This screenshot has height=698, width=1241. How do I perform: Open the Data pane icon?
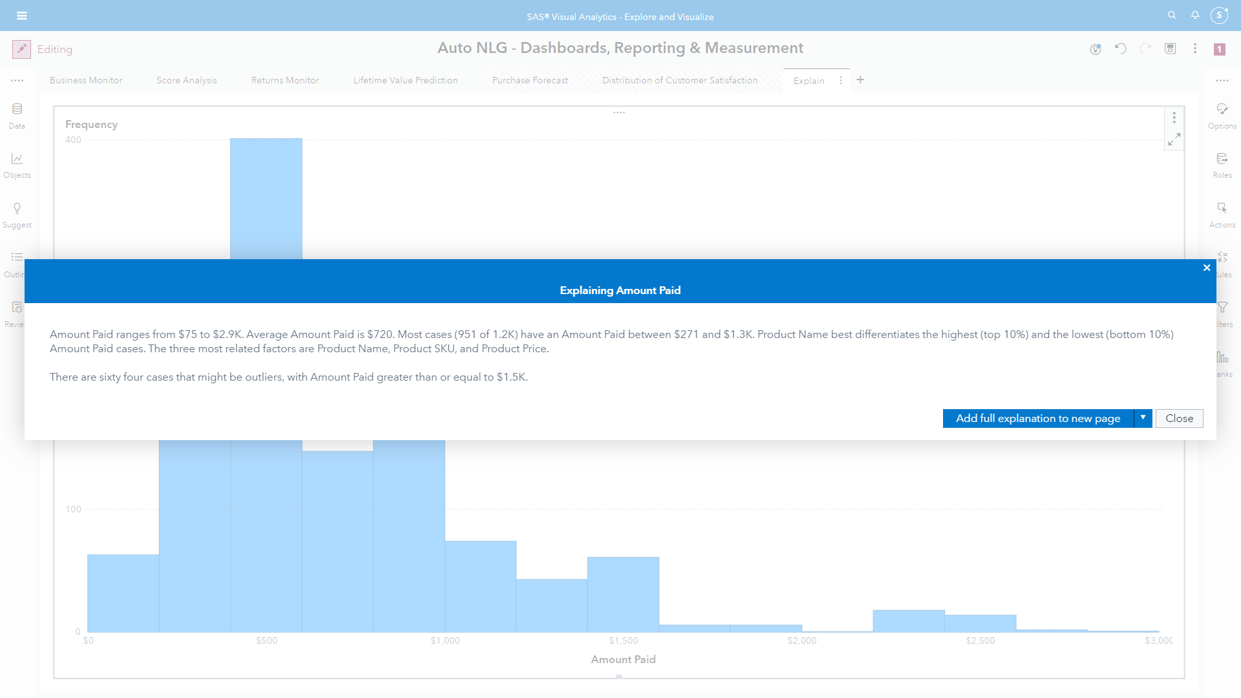click(17, 115)
